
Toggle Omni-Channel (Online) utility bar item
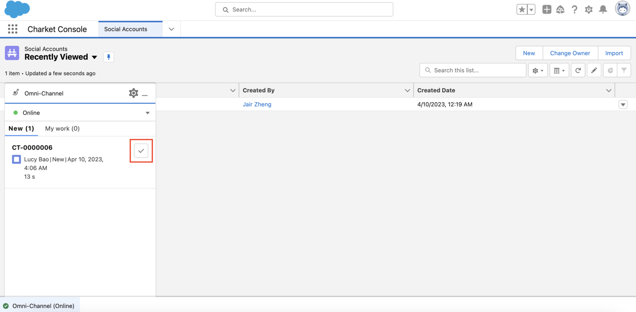click(x=39, y=306)
